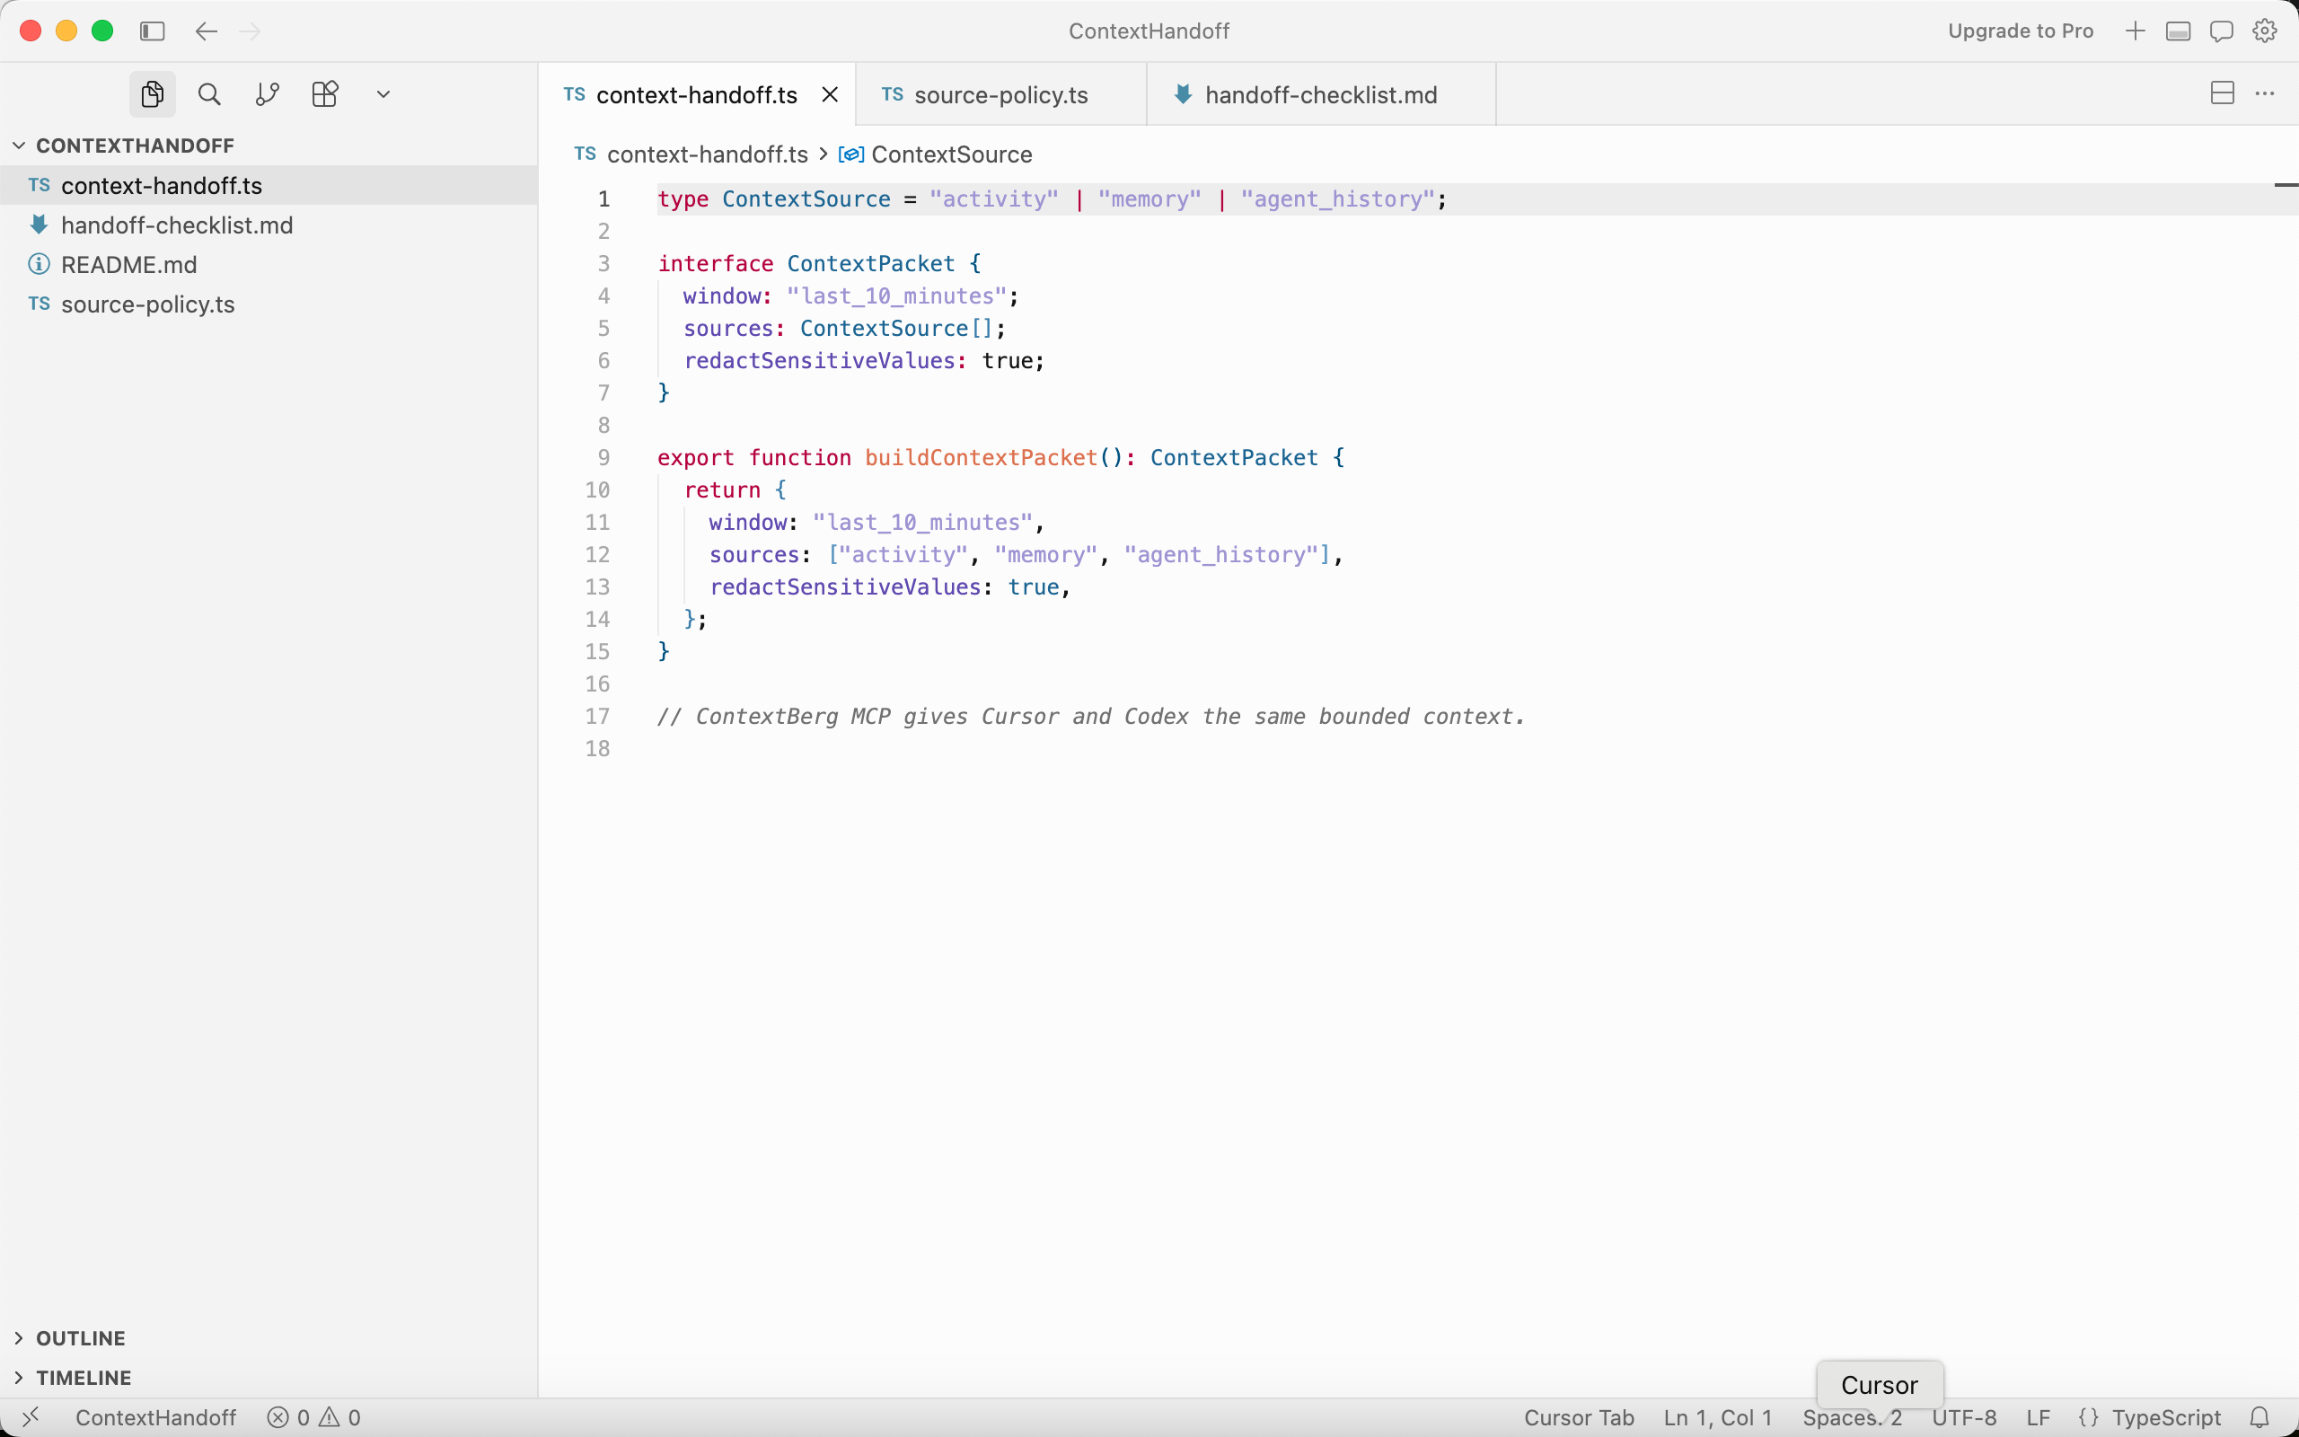Screen dimensions: 2299x1437
Task: Change the UTF-8 encoding setting
Action: (1965, 1417)
